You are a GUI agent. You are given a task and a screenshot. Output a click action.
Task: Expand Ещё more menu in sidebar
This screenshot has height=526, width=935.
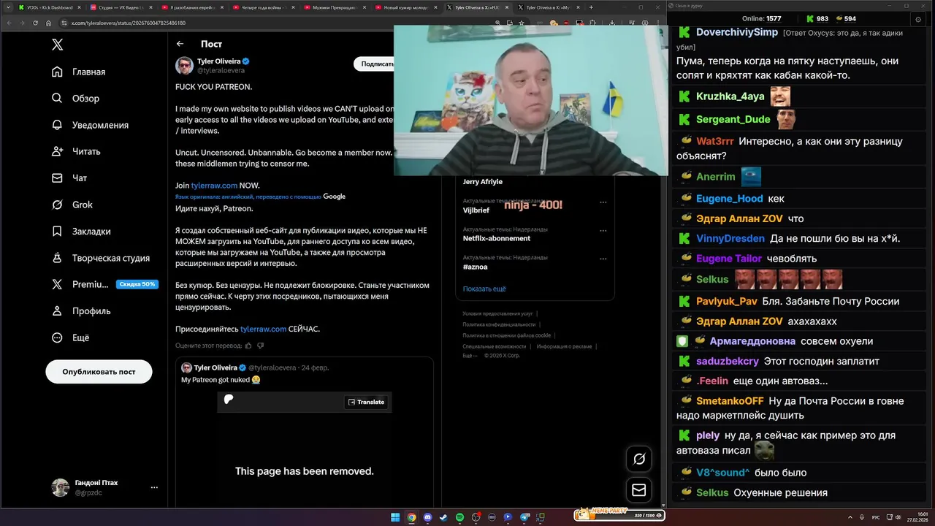71,338
